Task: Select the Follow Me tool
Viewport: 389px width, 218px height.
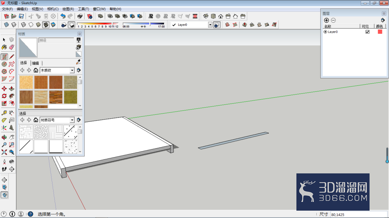Action: tap(12, 96)
